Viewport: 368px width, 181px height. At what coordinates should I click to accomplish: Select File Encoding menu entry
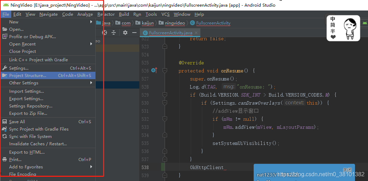tap(48, 174)
